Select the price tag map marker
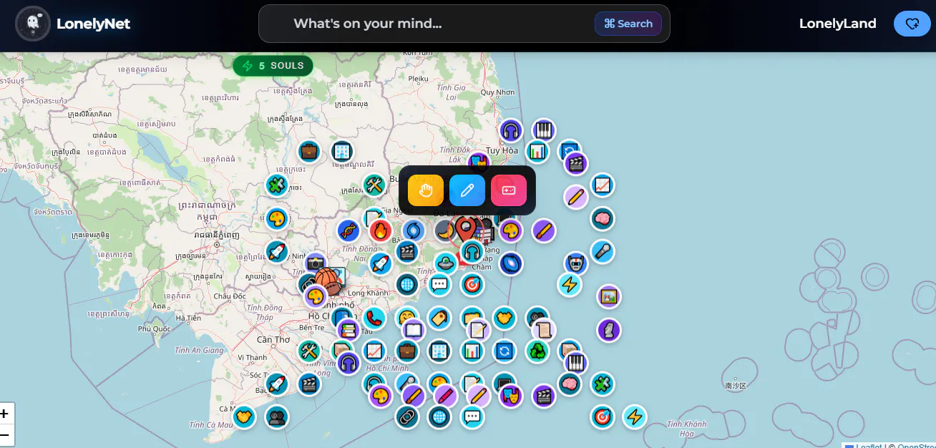Screen dimensions: 936x448 point(439,318)
